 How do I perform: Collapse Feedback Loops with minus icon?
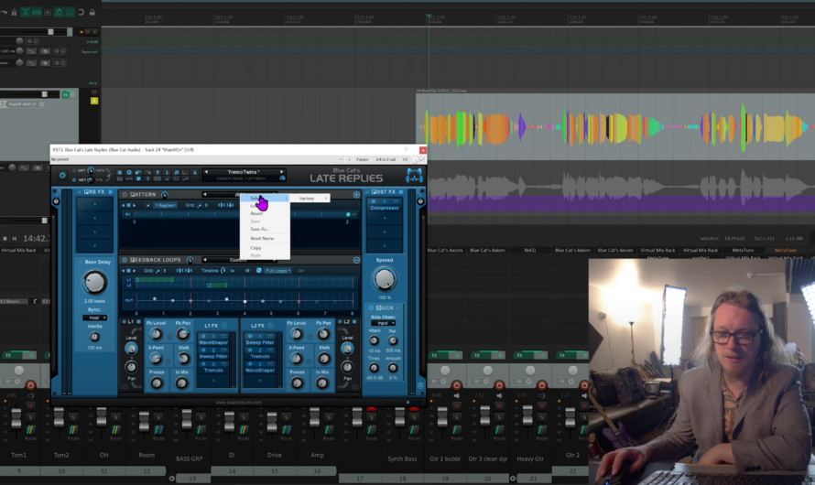pyautogui.click(x=356, y=260)
